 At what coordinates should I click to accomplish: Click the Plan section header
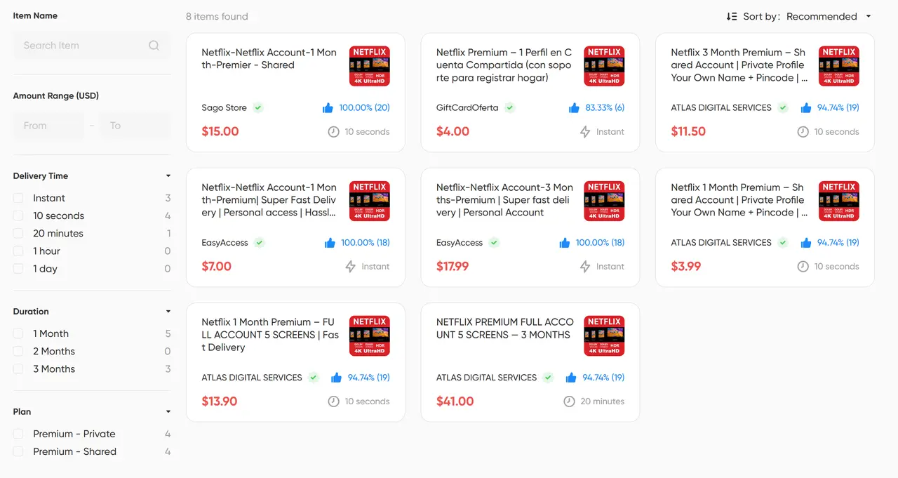pyautogui.click(x=22, y=411)
